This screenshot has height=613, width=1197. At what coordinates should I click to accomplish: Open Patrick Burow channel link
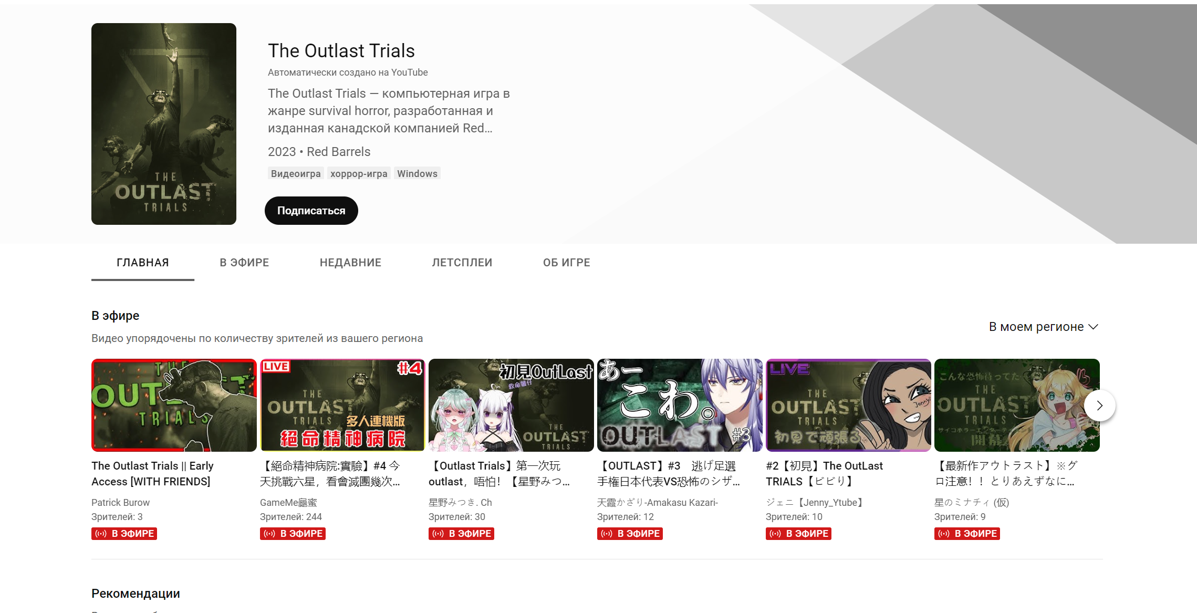point(120,503)
